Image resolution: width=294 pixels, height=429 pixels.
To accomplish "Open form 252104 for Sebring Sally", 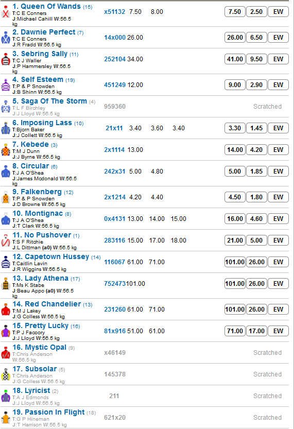I will [115, 59].
